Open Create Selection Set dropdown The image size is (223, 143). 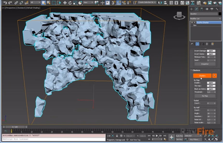click(147, 2)
